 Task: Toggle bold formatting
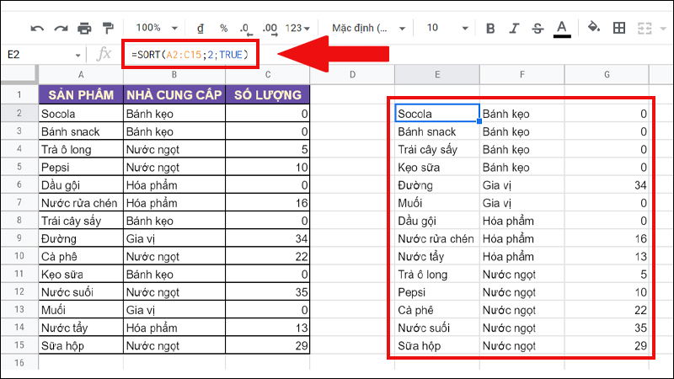point(491,28)
